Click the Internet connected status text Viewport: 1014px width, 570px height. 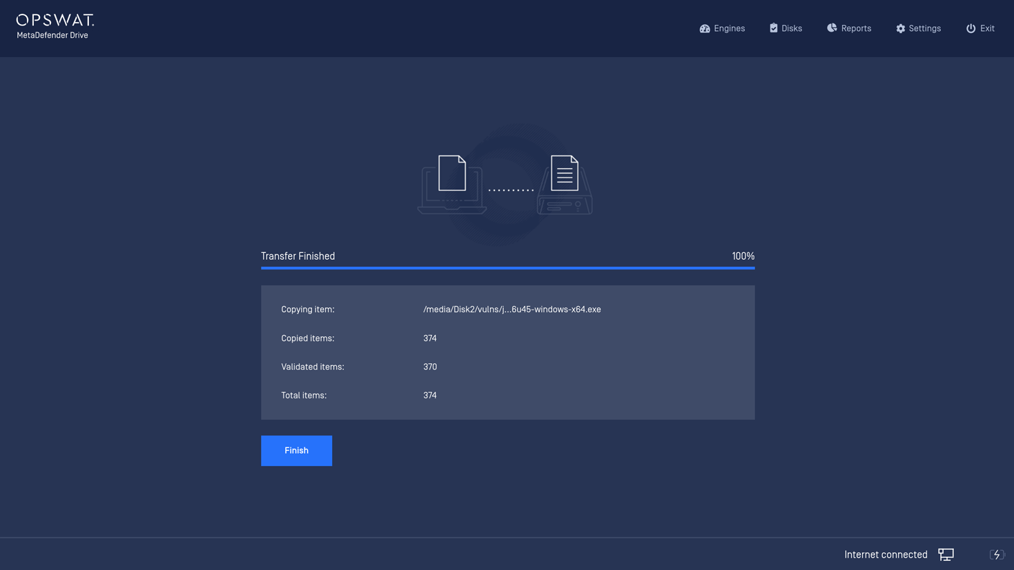coord(886,555)
